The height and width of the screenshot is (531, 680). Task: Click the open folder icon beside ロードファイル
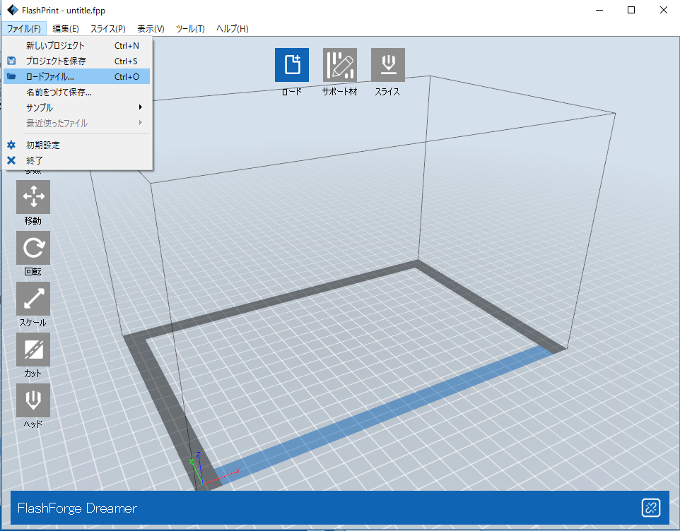[x=12, y=76]
